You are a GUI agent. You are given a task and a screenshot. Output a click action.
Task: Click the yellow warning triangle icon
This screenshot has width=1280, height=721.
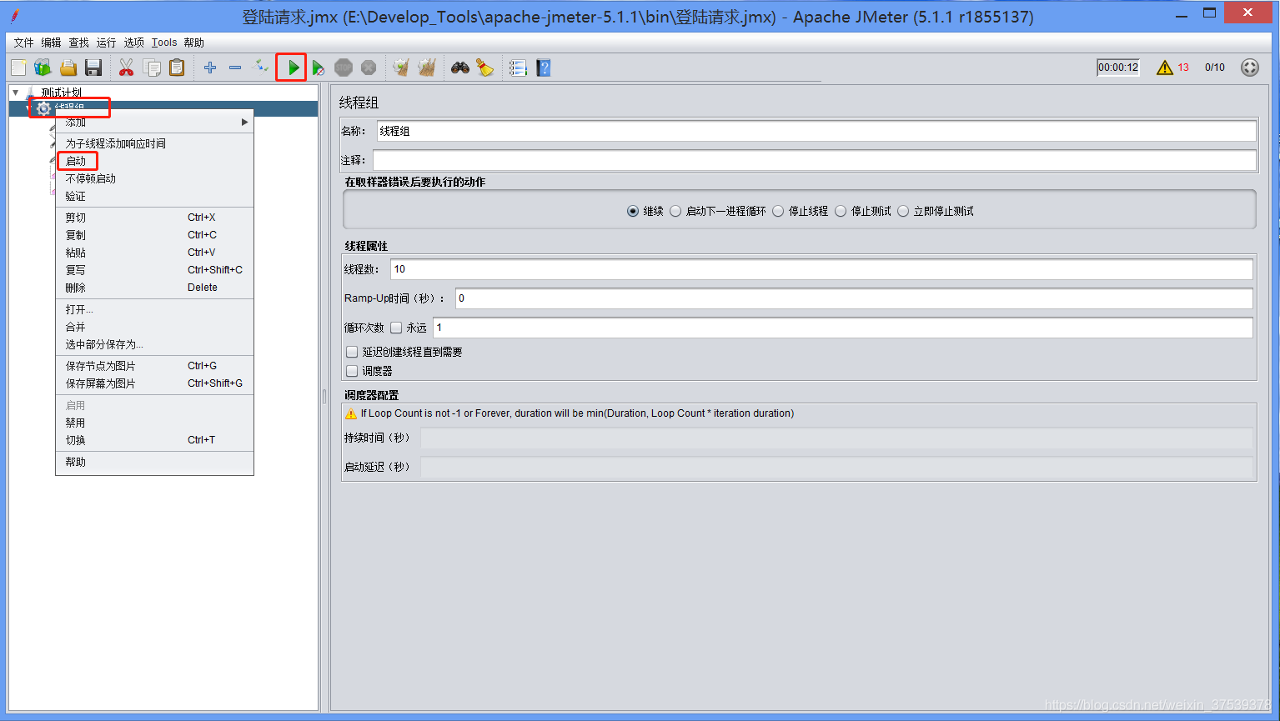tap(1165, 68)
